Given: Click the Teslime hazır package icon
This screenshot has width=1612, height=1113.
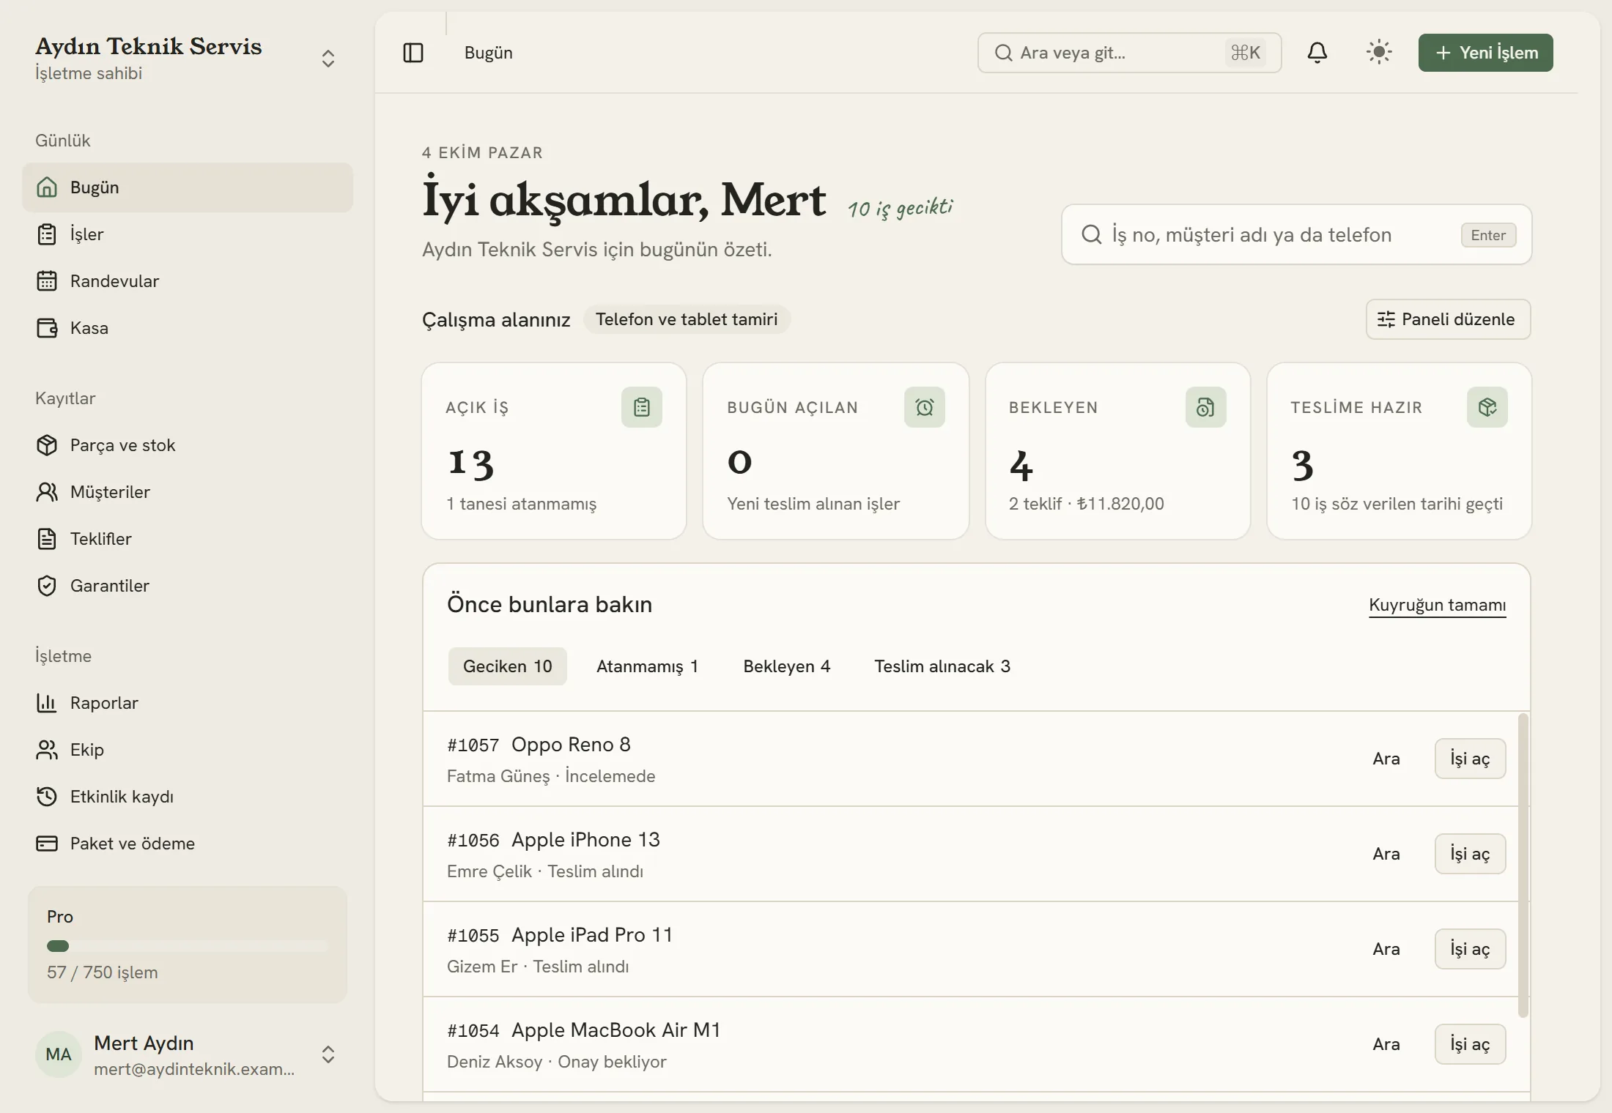Looking at the screenshot, I should [x=1487, y=407].
